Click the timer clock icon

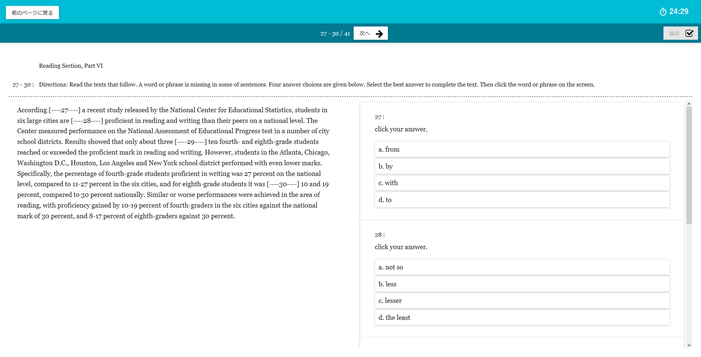pyautogui.click(x=663, y=12)
